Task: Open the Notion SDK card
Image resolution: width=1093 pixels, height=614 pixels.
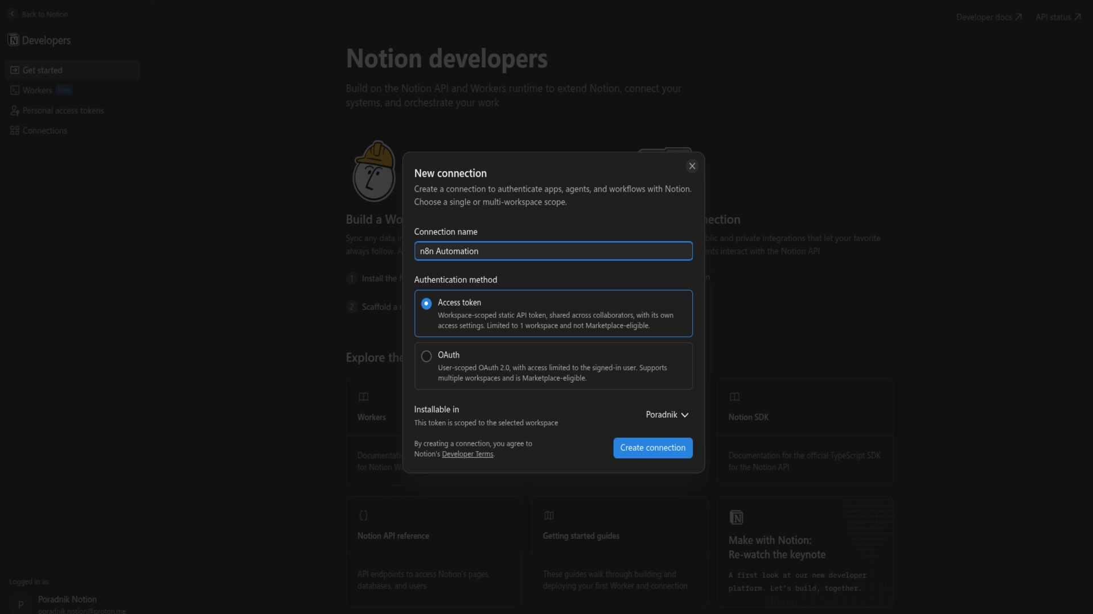Action: (805, 432)
